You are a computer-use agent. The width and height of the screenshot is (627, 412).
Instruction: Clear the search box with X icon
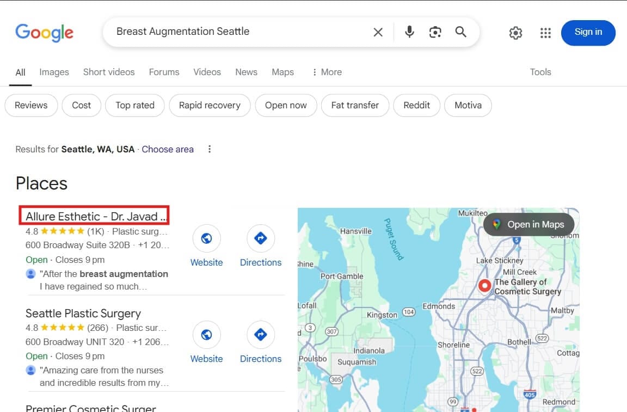click(378, 32)
